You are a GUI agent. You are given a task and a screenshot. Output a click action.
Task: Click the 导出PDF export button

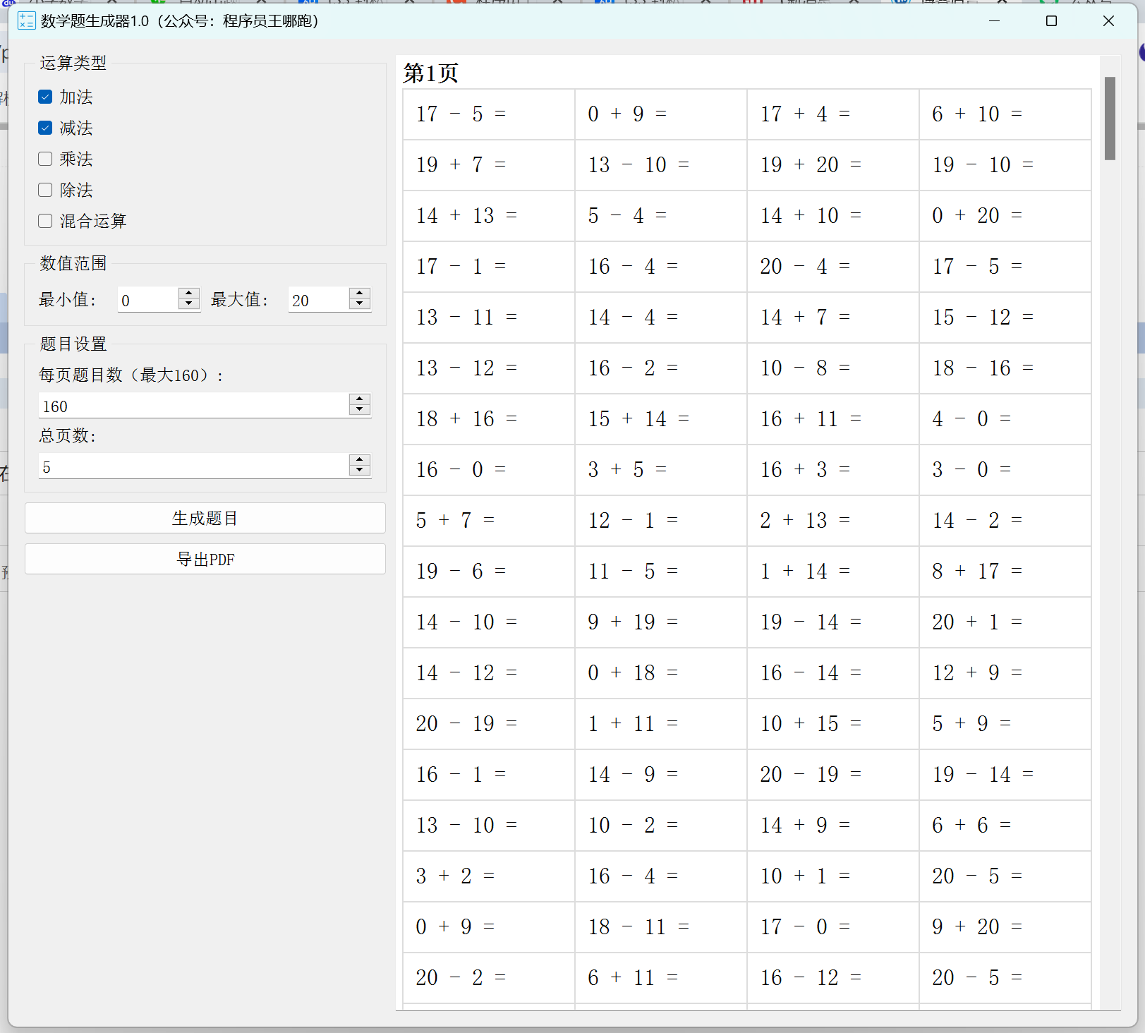205,559
